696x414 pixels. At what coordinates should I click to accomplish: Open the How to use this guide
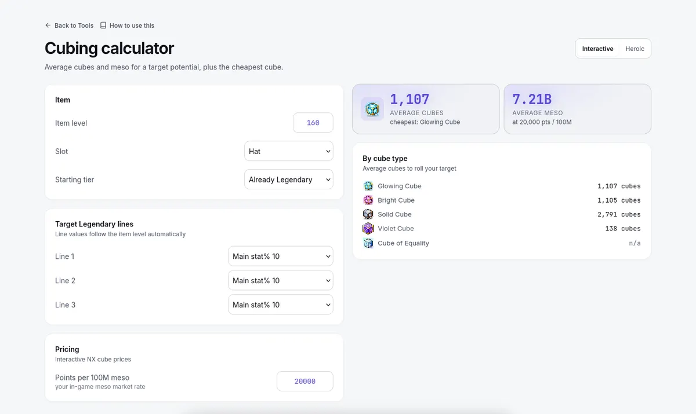pos(127,25)
